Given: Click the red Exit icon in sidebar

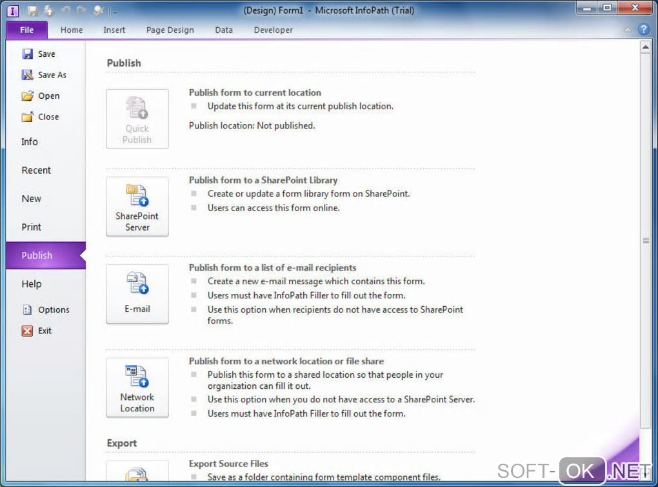Looking at the screenshot, I should click(x=27, y=331).
